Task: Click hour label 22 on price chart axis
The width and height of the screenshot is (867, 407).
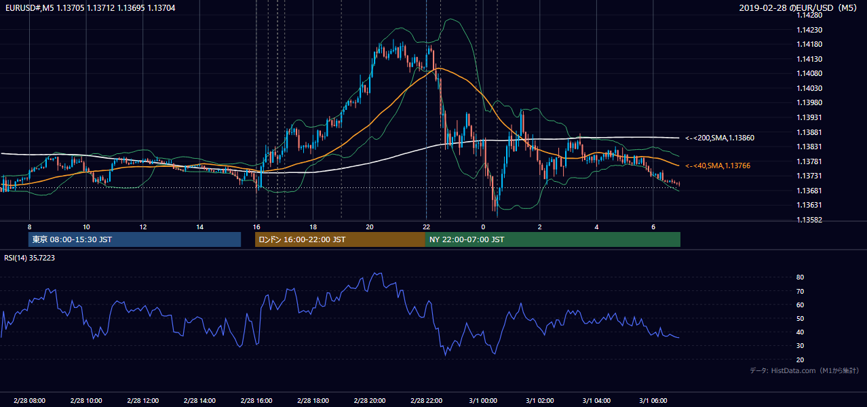Action: 426,227
